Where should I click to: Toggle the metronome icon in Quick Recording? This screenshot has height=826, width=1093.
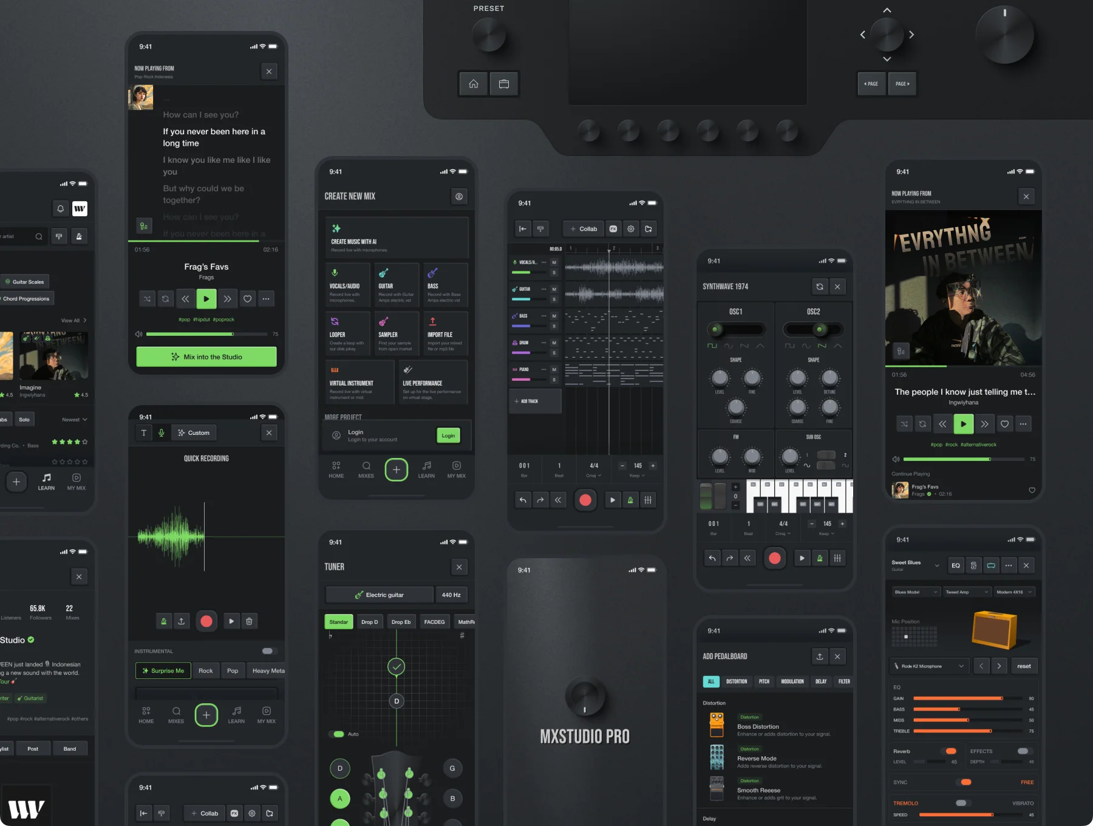pyautogui.click(x=163, y=621)
